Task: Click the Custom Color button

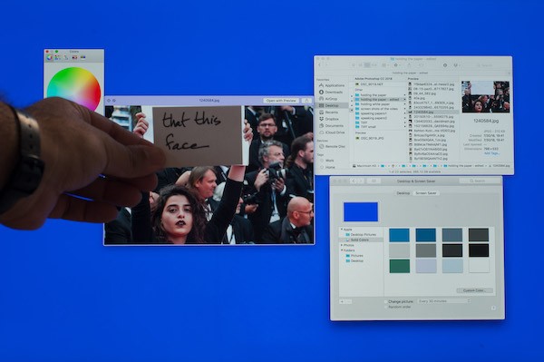Action: point(474,290)
